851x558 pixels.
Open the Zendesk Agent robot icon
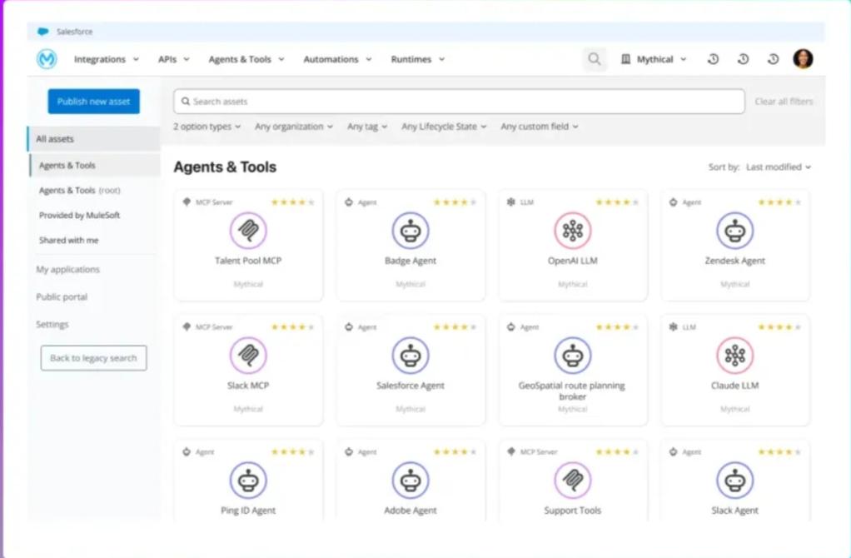click(x=734, y=231)
